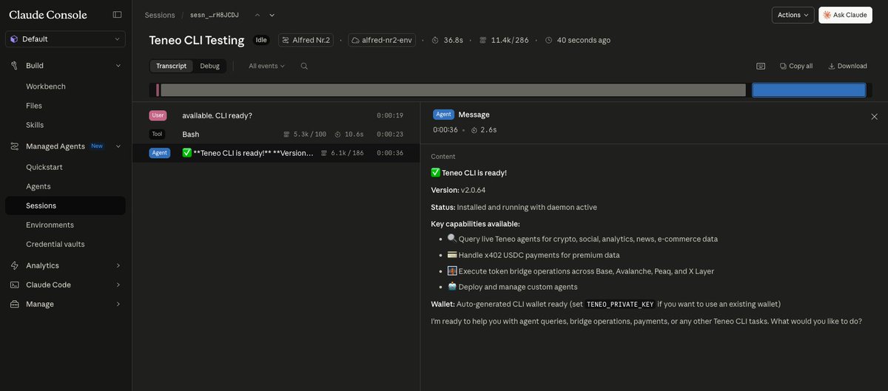
Task: Click the Claude Console logo
Action: coord(48,15)
